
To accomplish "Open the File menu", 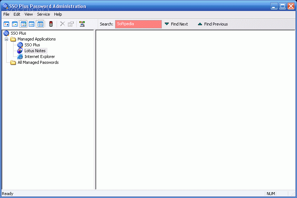I will pyautogui.click(x=6, y=14).
